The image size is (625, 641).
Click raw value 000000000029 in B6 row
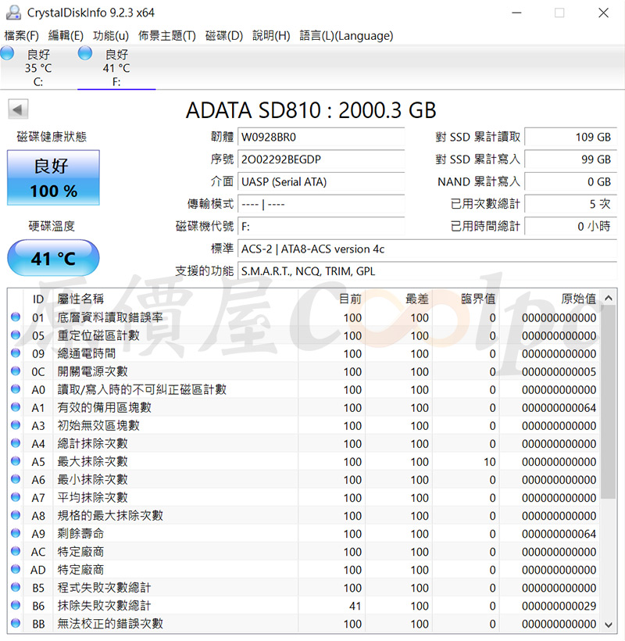559,606
